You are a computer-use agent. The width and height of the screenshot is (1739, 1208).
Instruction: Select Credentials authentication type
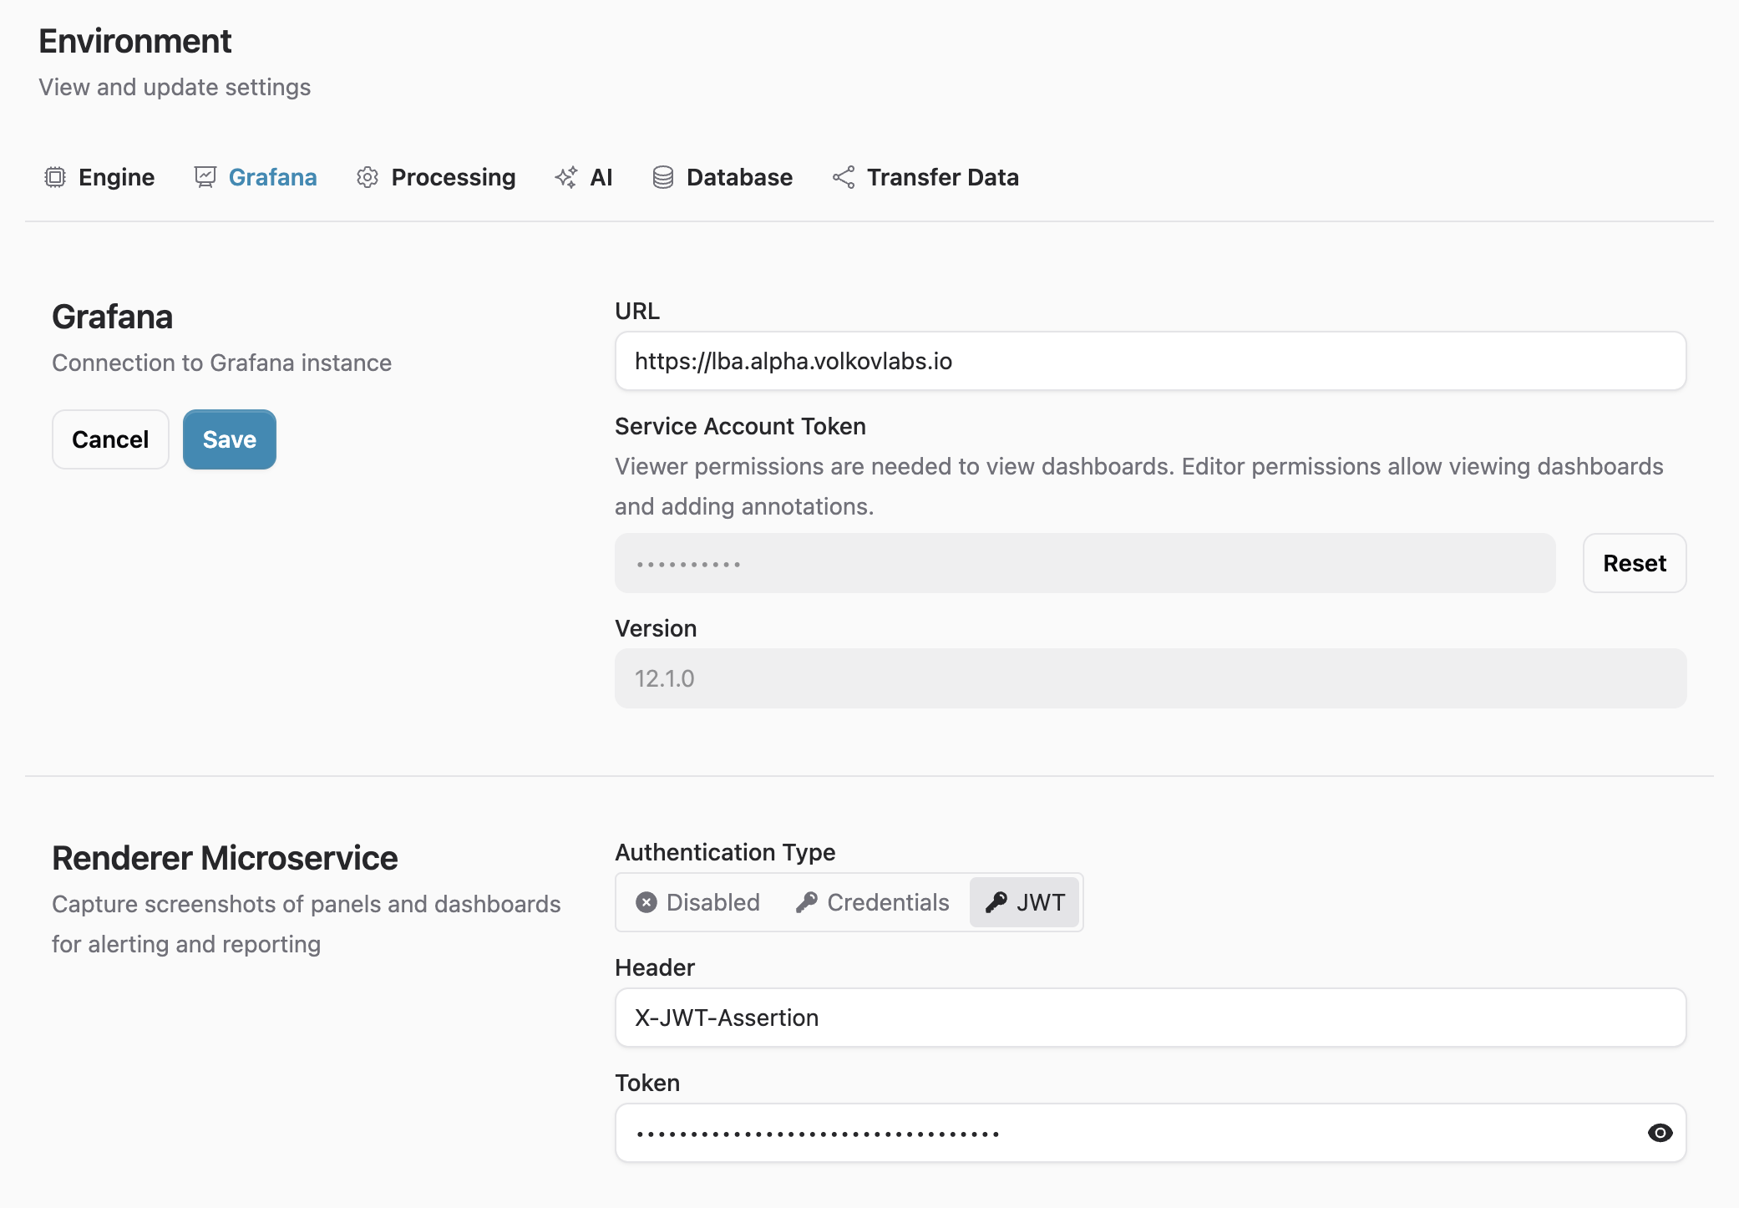click(873, 902)
